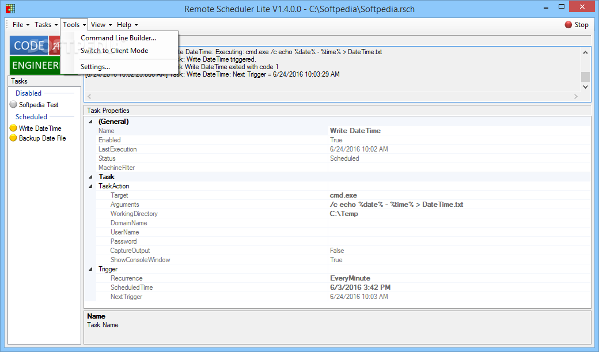This screenshot has height=352, width=599.
Task: Click the Scheduled group header
Action: click(x=31, y=117)
